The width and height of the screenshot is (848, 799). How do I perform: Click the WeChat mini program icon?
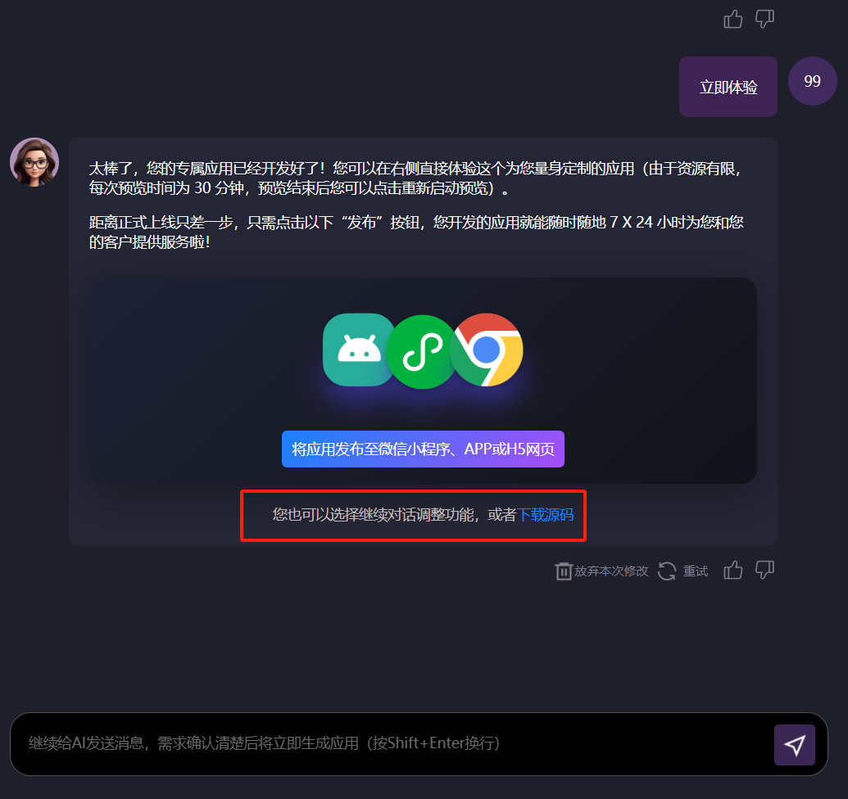click(423, 352)
